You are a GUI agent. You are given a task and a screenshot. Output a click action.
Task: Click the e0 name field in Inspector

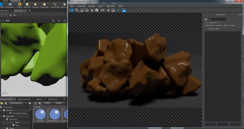click(217, 19)
